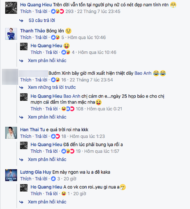The image size is (190, 209).
Task: Open the timestamp '22 Tháng 7 lúc 23:45'
Action: 99,11
